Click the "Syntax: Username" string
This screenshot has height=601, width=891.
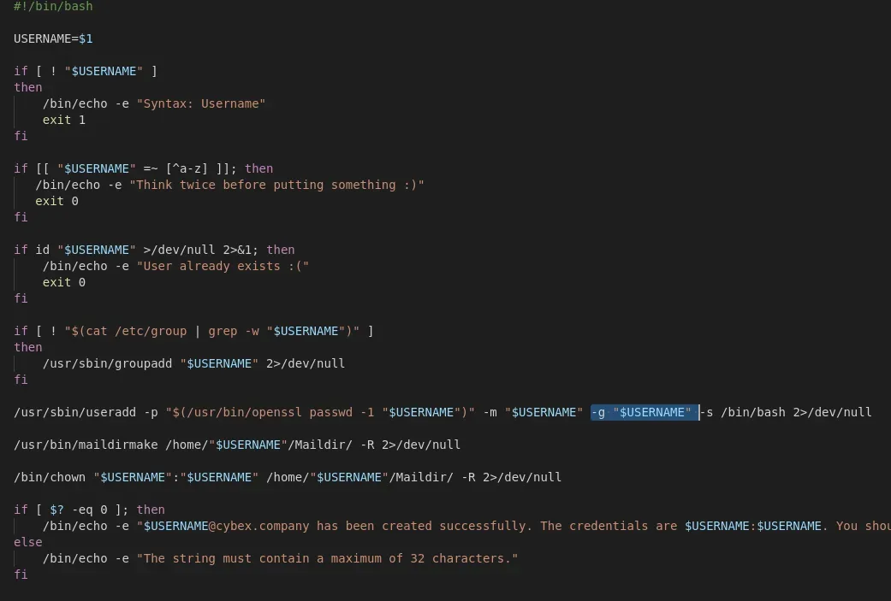[201, 103]
